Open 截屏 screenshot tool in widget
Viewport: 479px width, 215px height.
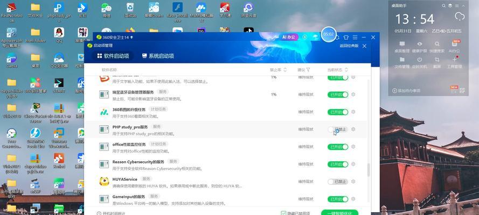(437, 62)
